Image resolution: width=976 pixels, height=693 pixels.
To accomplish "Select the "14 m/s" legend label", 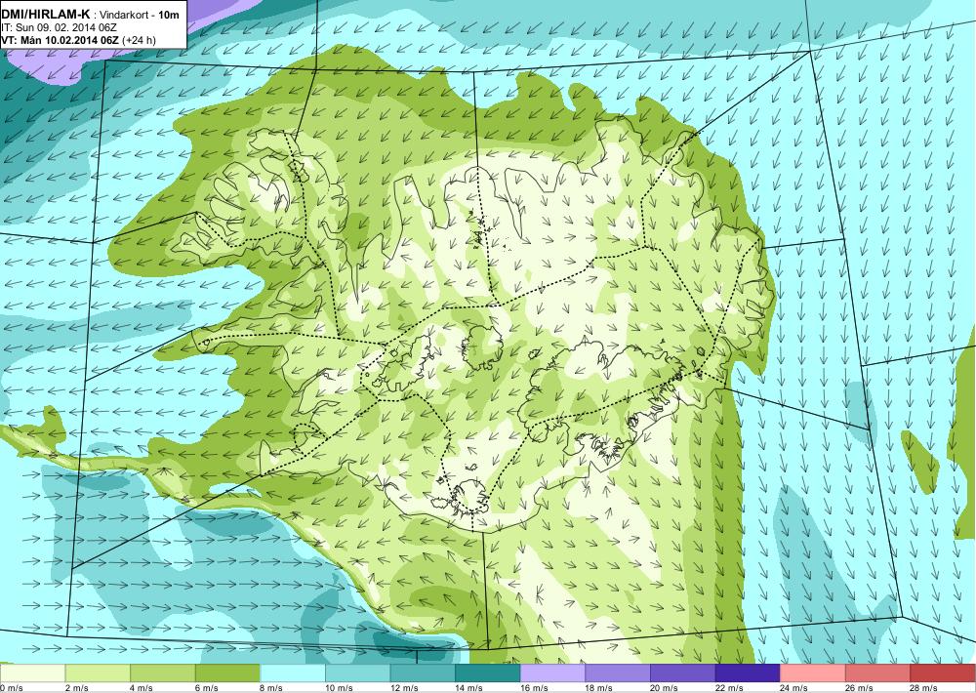I will pos(469,688).
